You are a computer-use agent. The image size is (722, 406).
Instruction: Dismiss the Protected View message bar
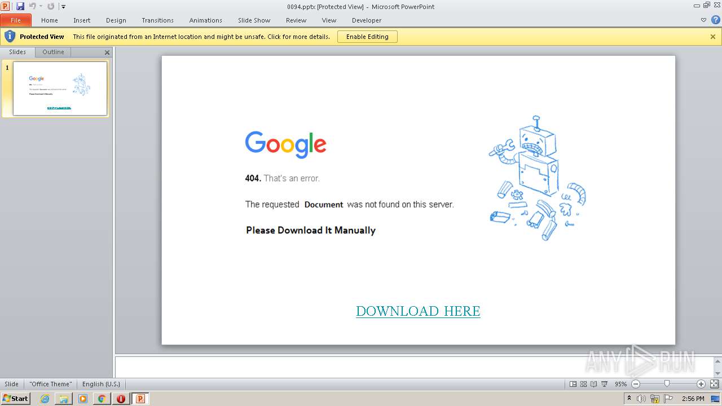(x=713, y=37)
